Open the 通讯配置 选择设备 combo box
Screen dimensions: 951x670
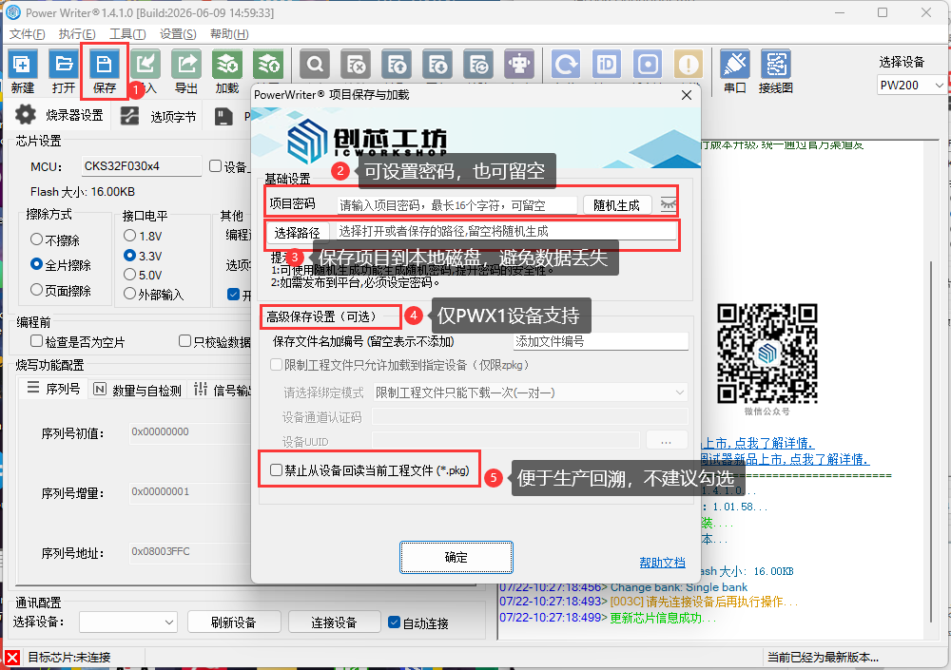coord(128,622)
